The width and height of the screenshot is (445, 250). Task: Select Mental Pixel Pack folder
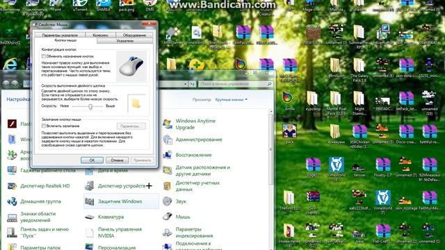click(x=336, y=103)
